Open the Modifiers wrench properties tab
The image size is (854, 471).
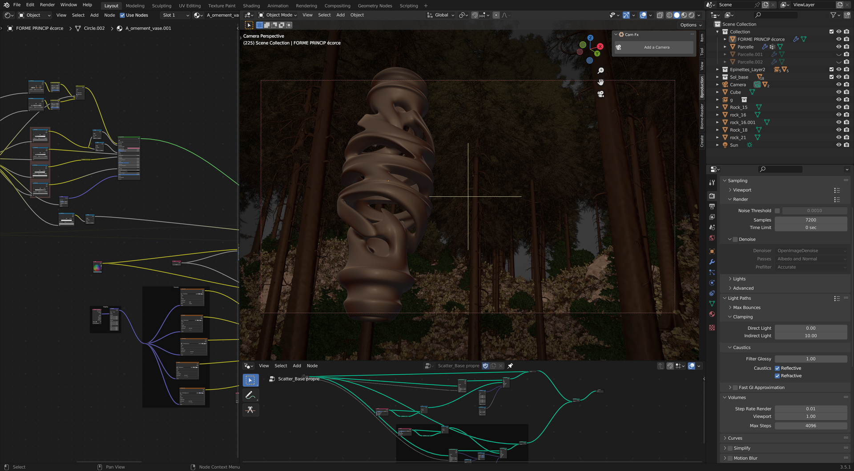[712, 262]
